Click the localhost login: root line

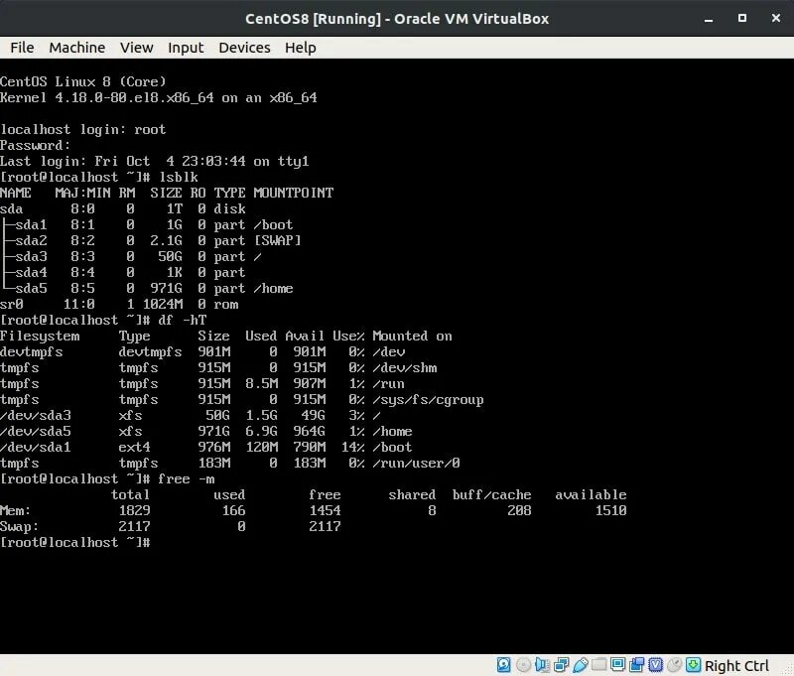(x=83, y=130)
